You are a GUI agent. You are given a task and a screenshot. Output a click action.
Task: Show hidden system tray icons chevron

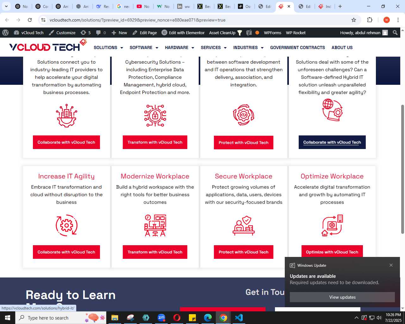pyautogui.click(x=357, y=318)
